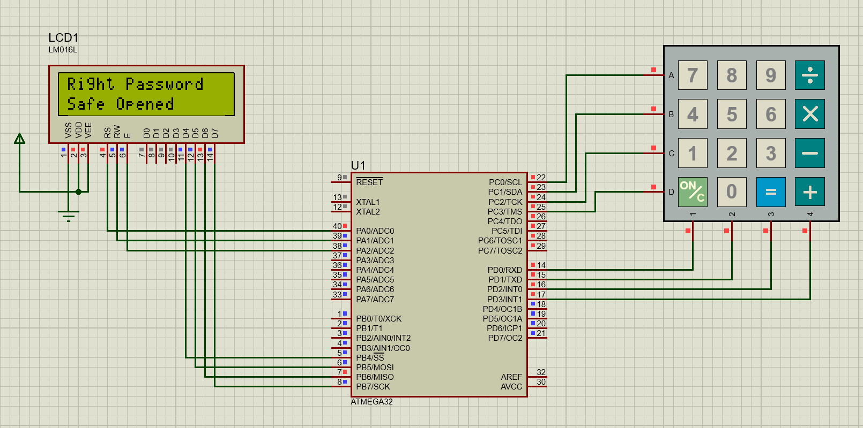Click the LM016L part name text

[x=63, y=50]
